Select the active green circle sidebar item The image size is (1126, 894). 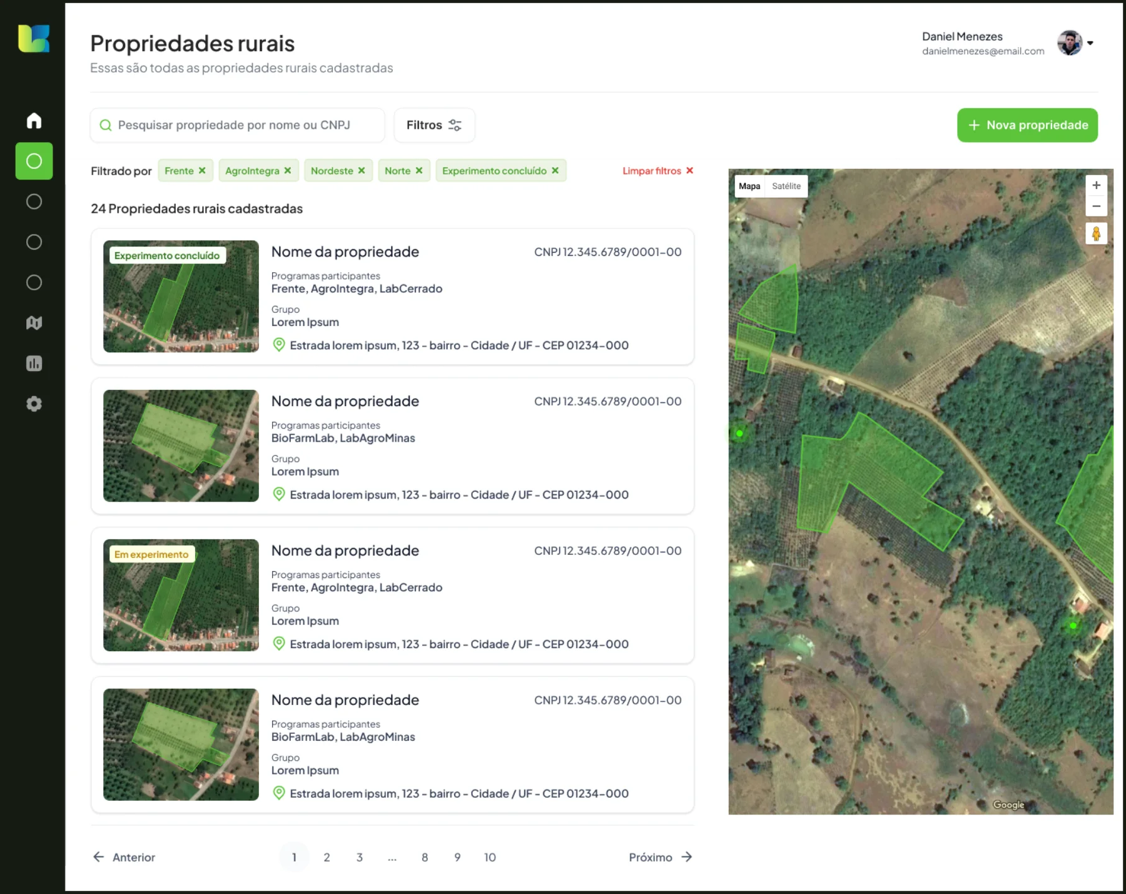34,161
